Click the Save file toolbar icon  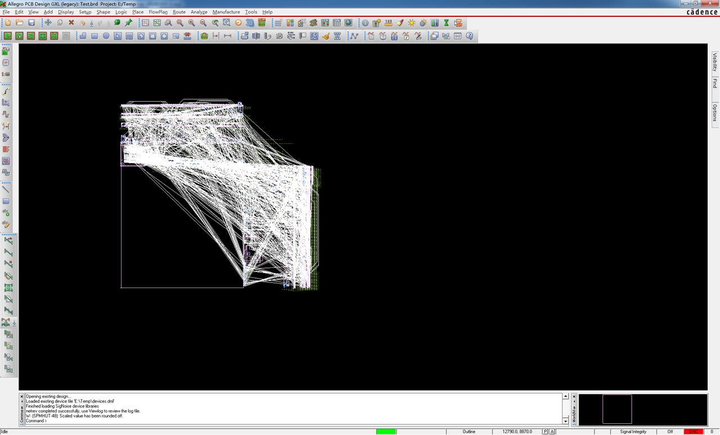[31, 23]
